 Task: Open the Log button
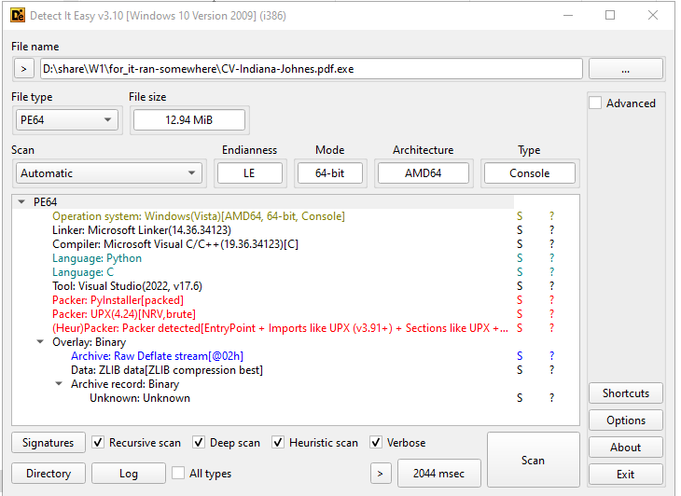129,473
